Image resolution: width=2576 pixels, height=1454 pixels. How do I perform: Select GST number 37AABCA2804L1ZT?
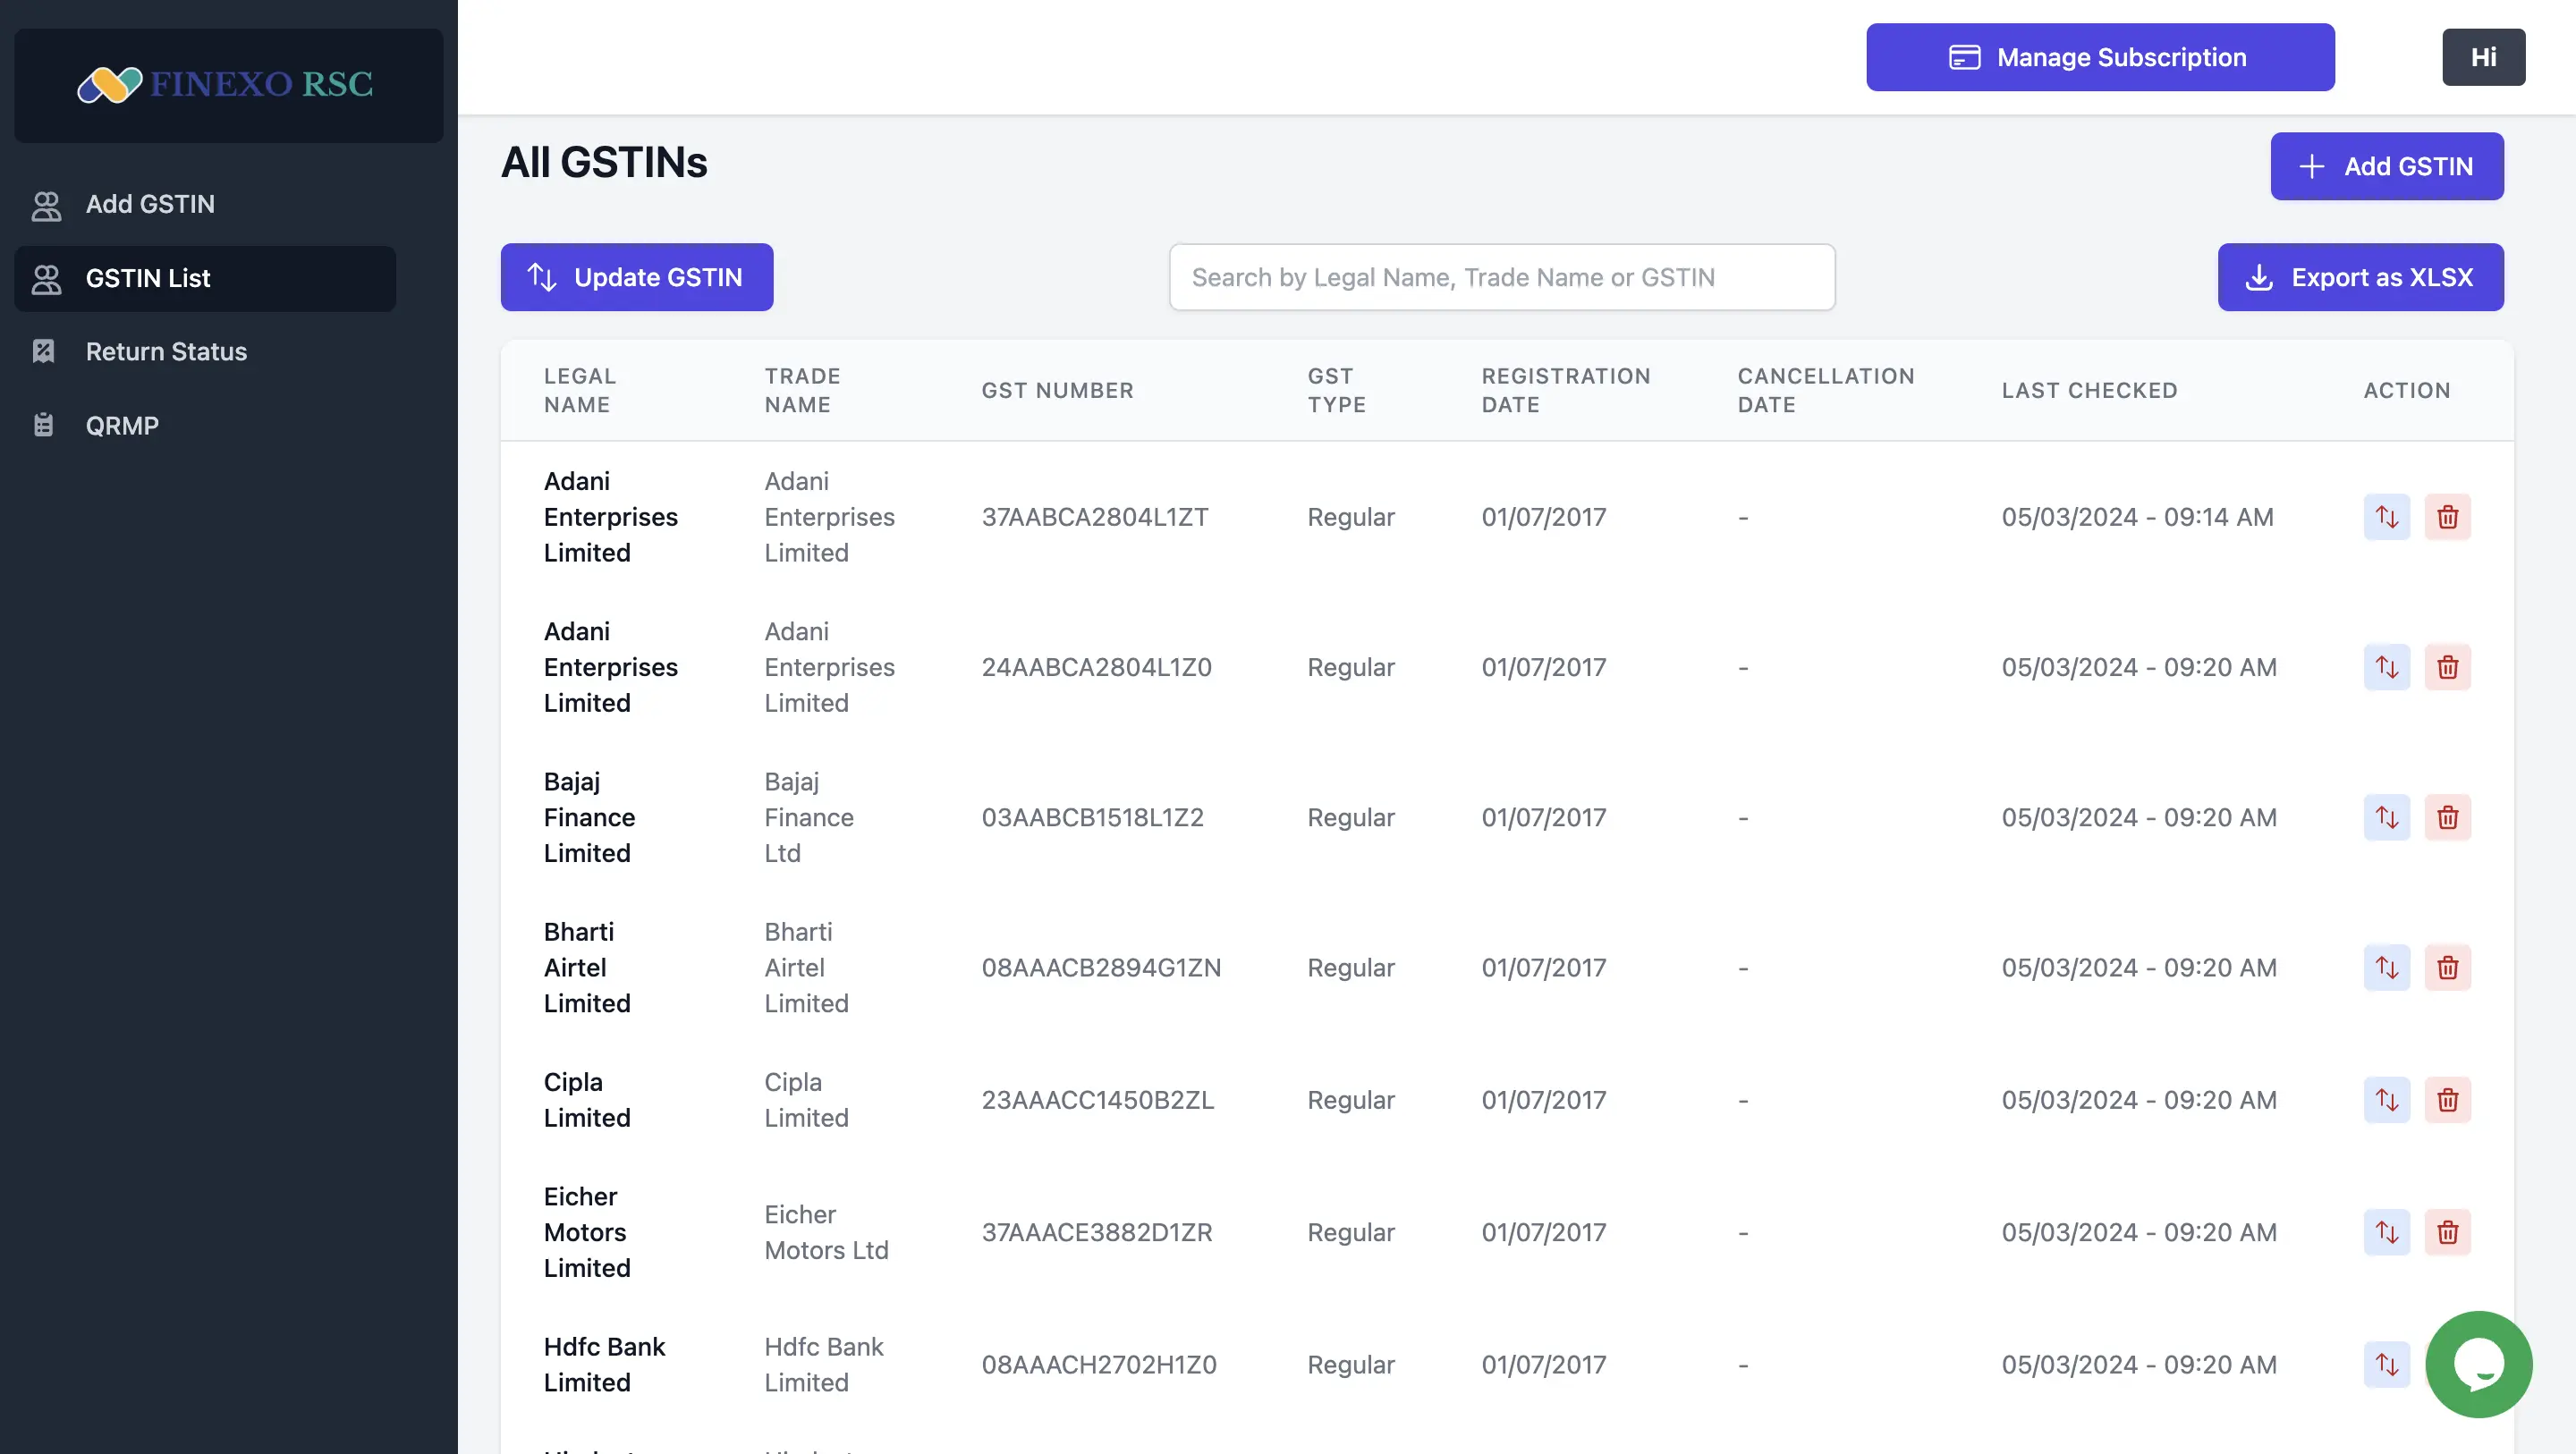tap(1095, 517)
